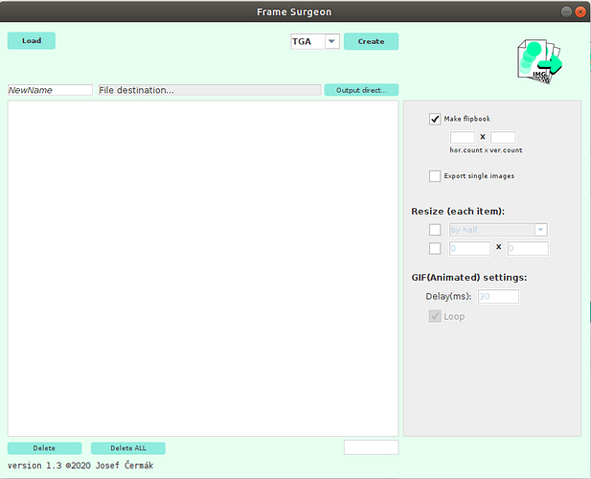Click the Delete button
Viewport: 591px width, 479px height.
point(44,448)
